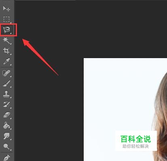Image resolution: width=167 pixels, height=161 pixels.
Task: Select the Brush tool
Action: point(6,84)
